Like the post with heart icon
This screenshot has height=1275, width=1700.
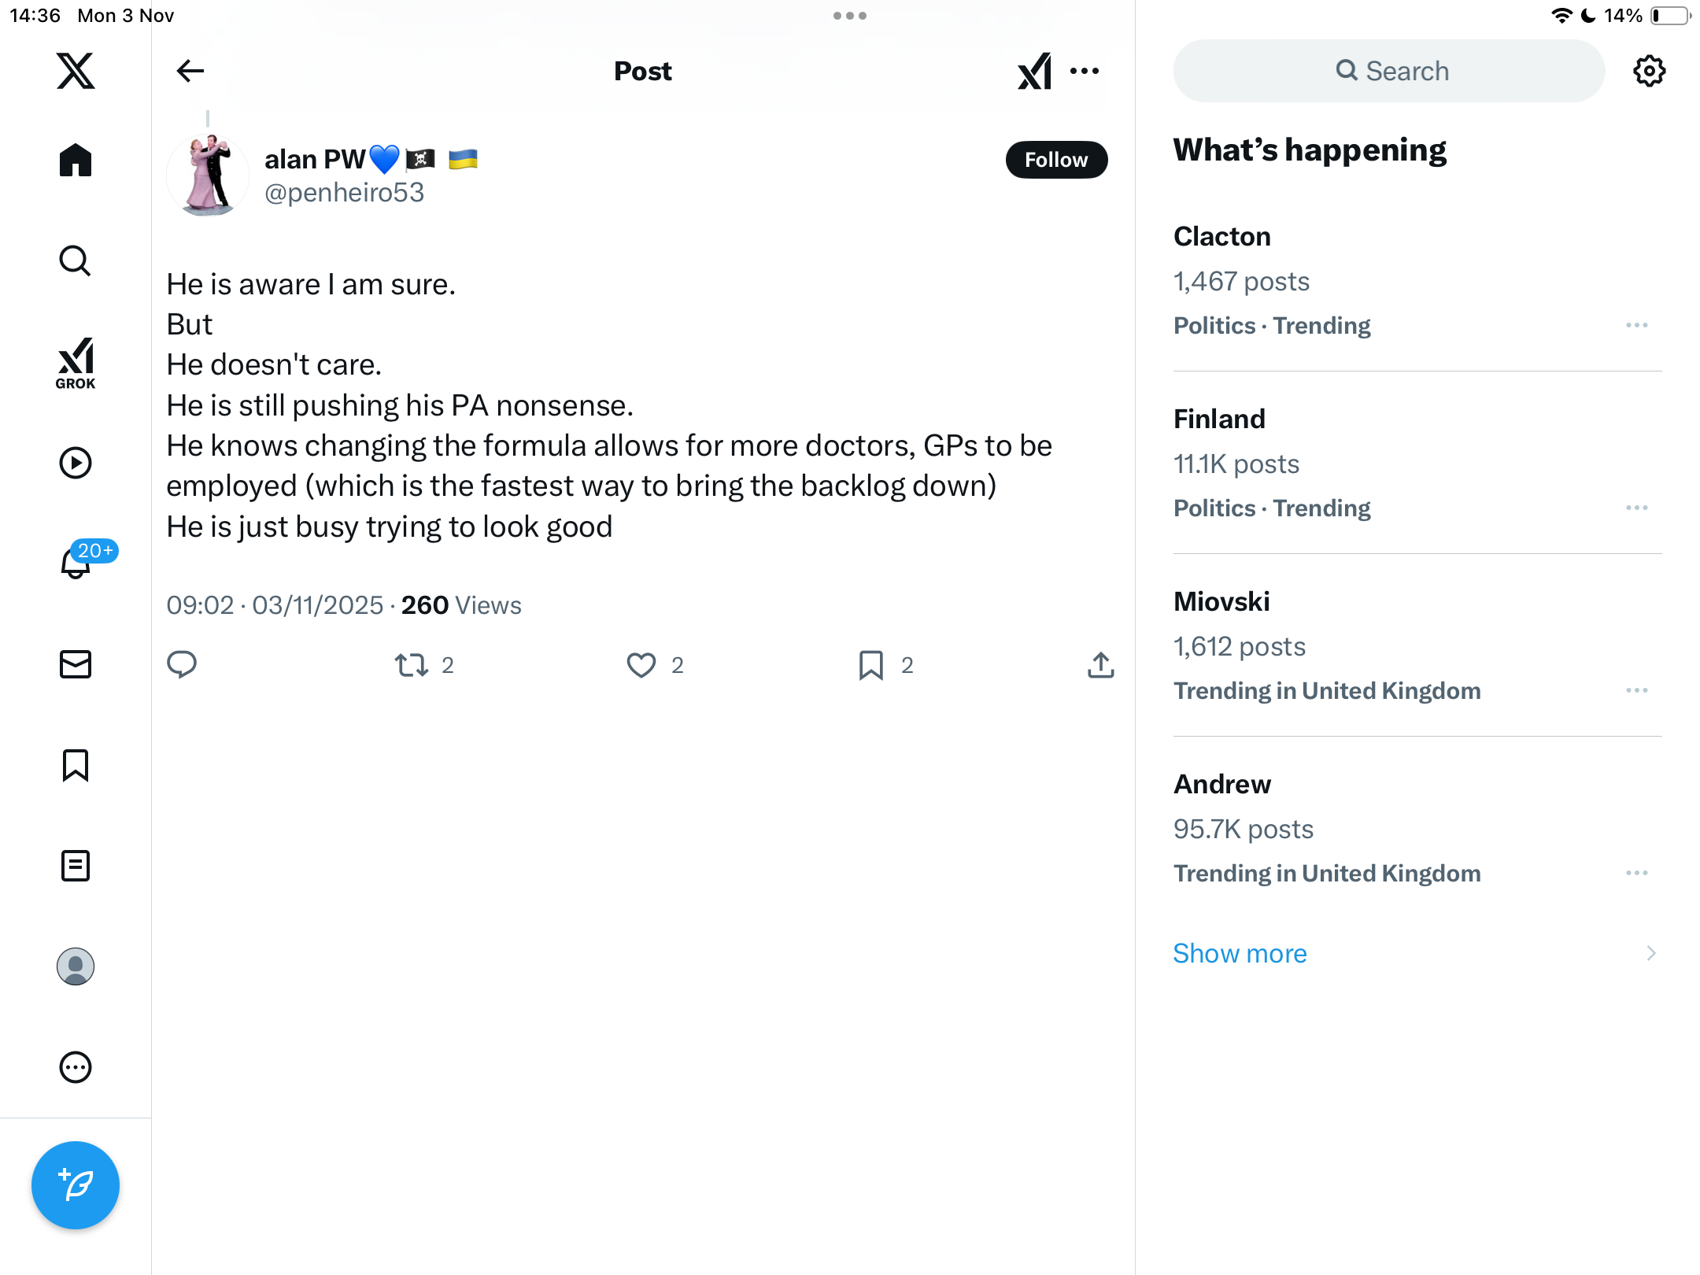pyautogui.click(x=641, y=665)
